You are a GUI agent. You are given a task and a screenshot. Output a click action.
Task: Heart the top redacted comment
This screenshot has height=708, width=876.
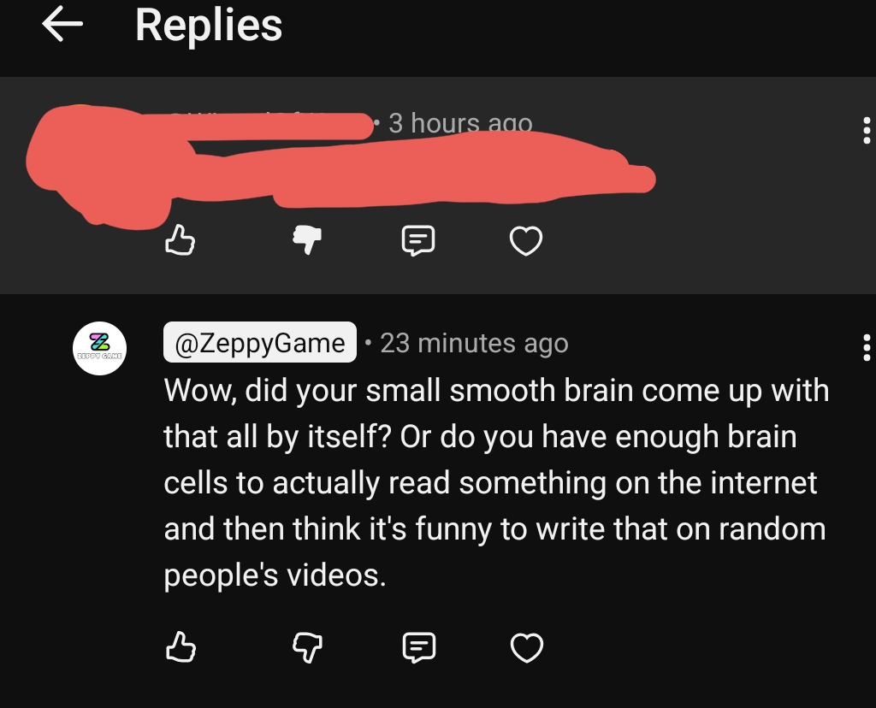click(x=526, y=240)
